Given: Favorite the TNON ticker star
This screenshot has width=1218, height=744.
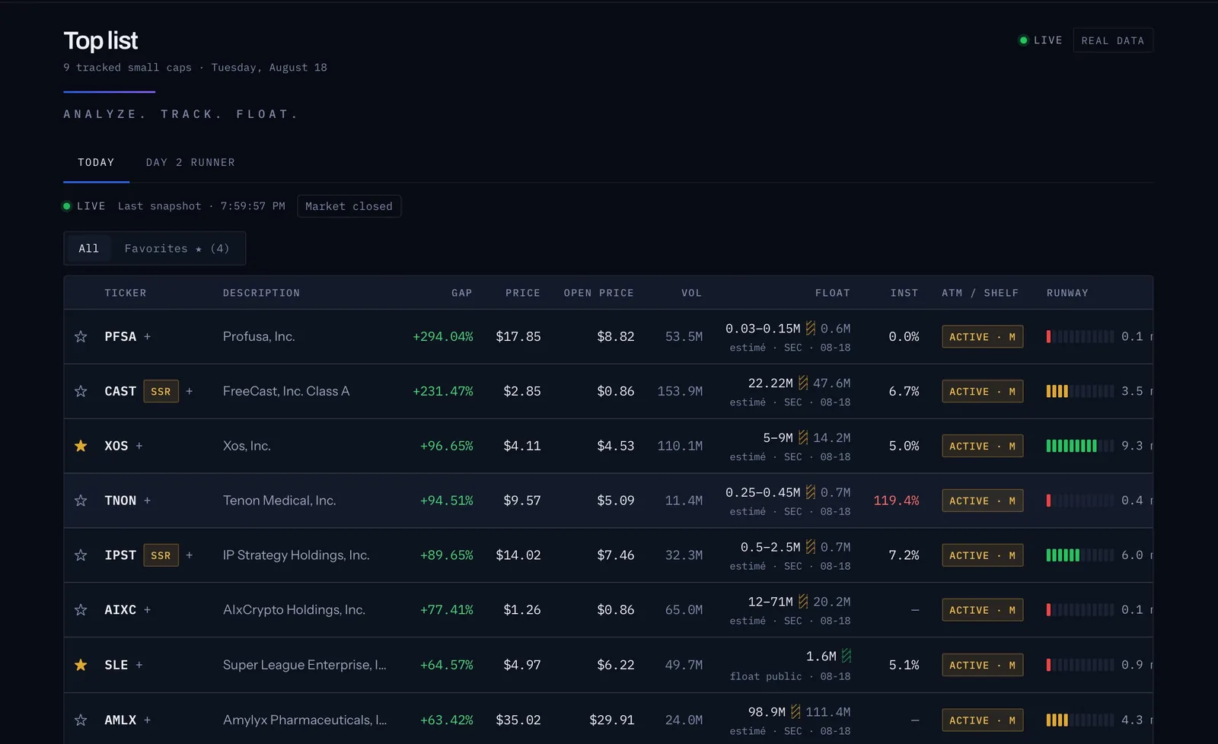Looking at the screenshot, I should tap(81, 501).
